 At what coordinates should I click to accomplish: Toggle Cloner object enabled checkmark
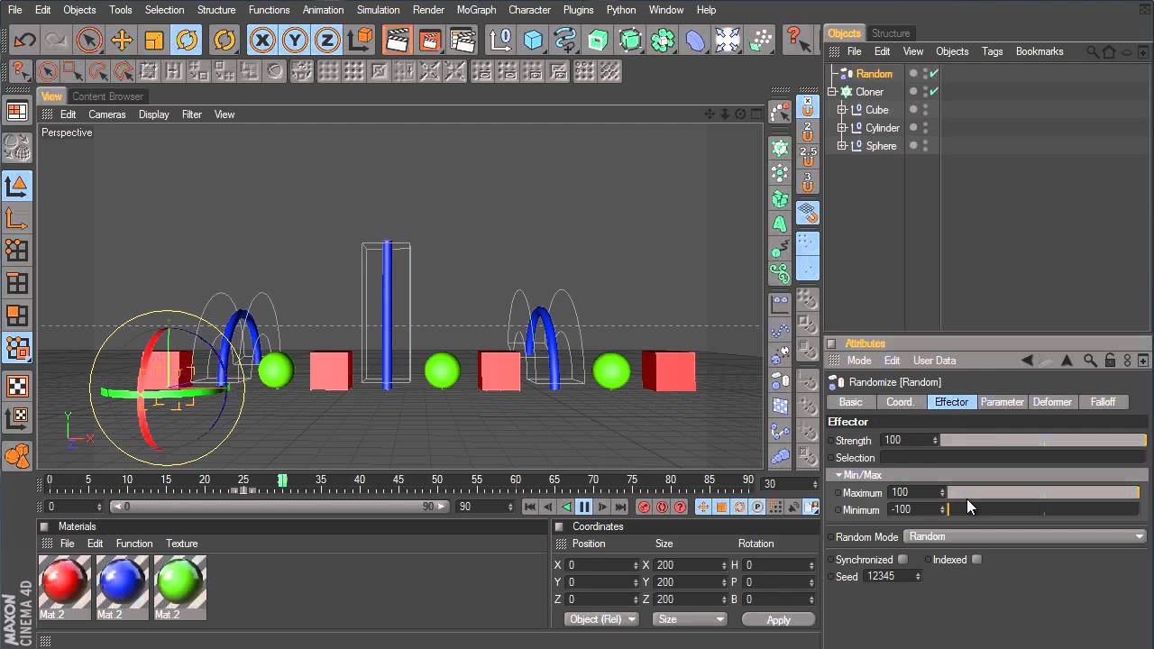pos(934,92)
